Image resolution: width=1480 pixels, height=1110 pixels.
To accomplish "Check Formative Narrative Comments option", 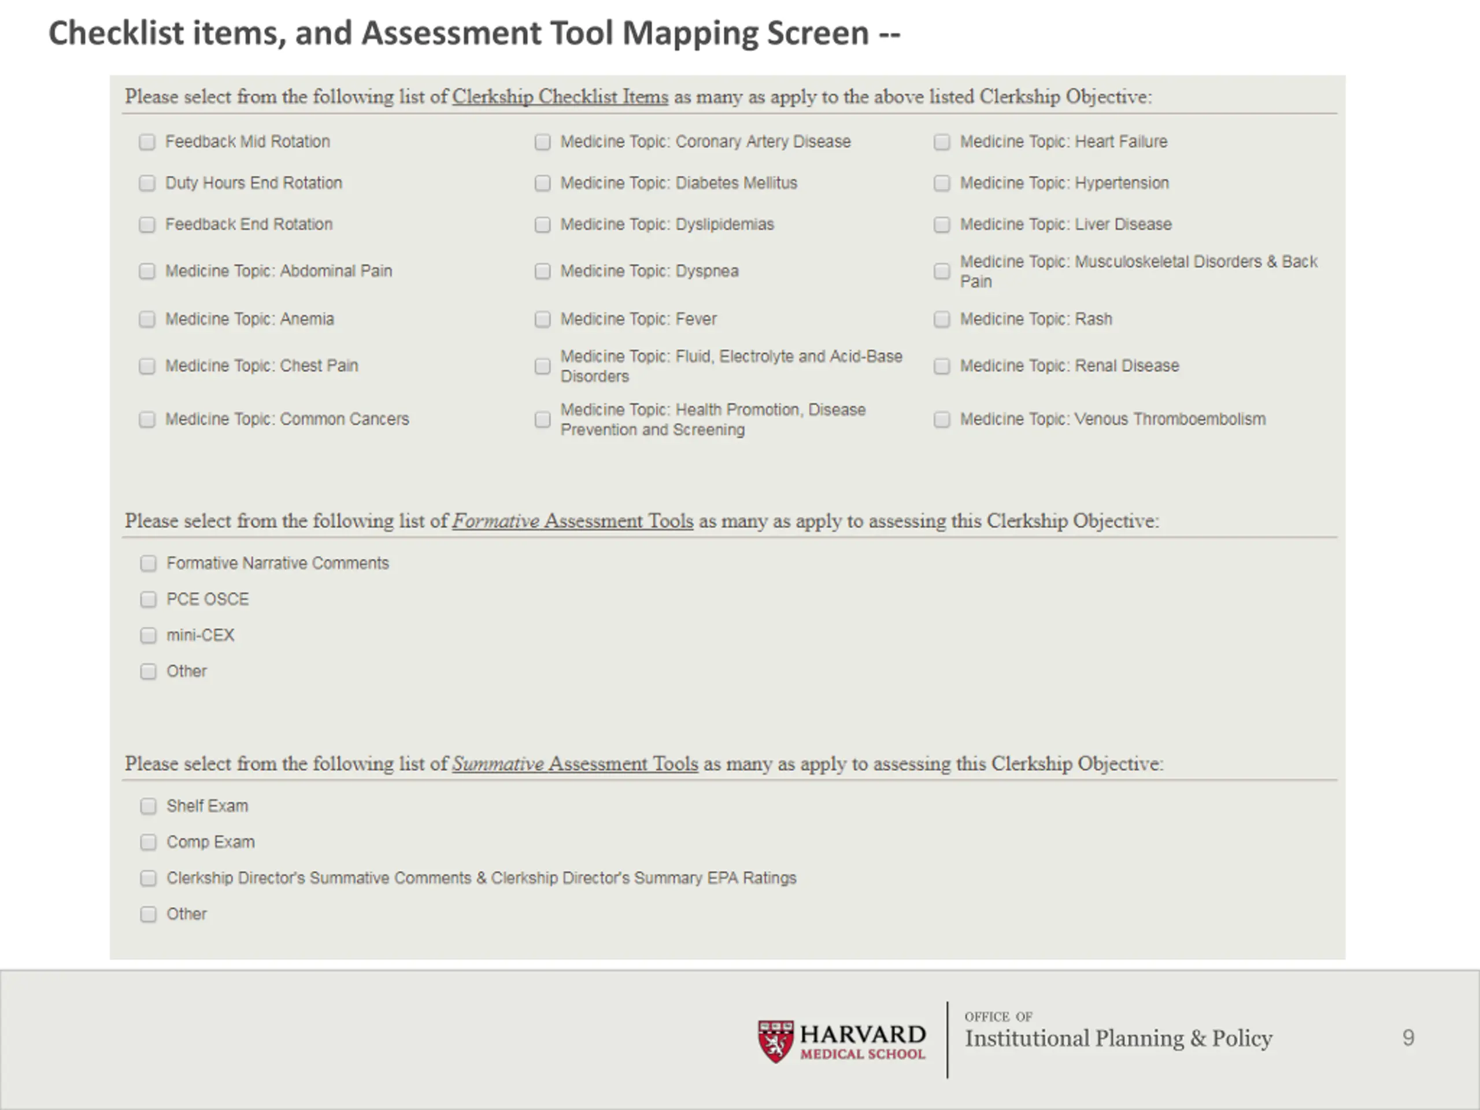I will coord(149,563).
